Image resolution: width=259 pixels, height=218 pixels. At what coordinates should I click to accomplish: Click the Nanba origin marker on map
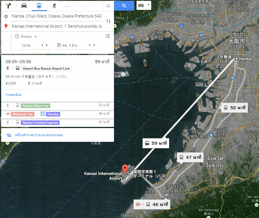tap(236, 59)
